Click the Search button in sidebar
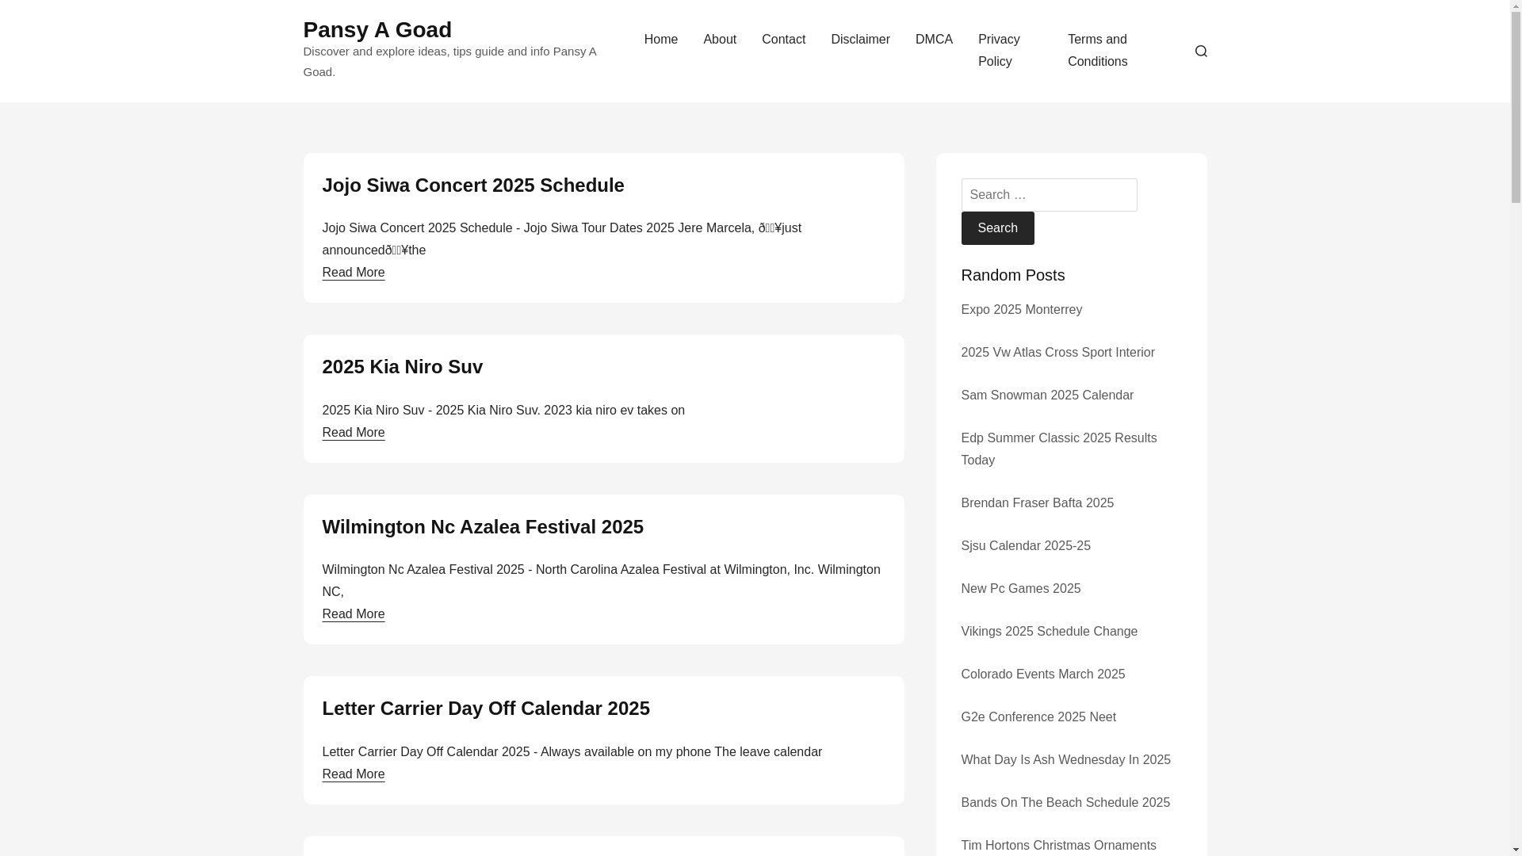The image size is (1522, 856). click(997, 228)
